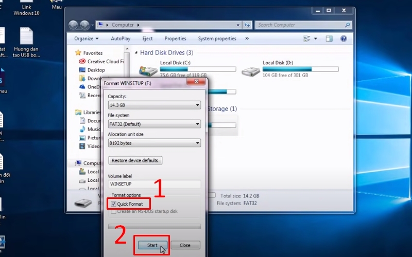Select Link Windows 10 desktop item
This screenshot has width=412, height=257.
click(27, 8)
